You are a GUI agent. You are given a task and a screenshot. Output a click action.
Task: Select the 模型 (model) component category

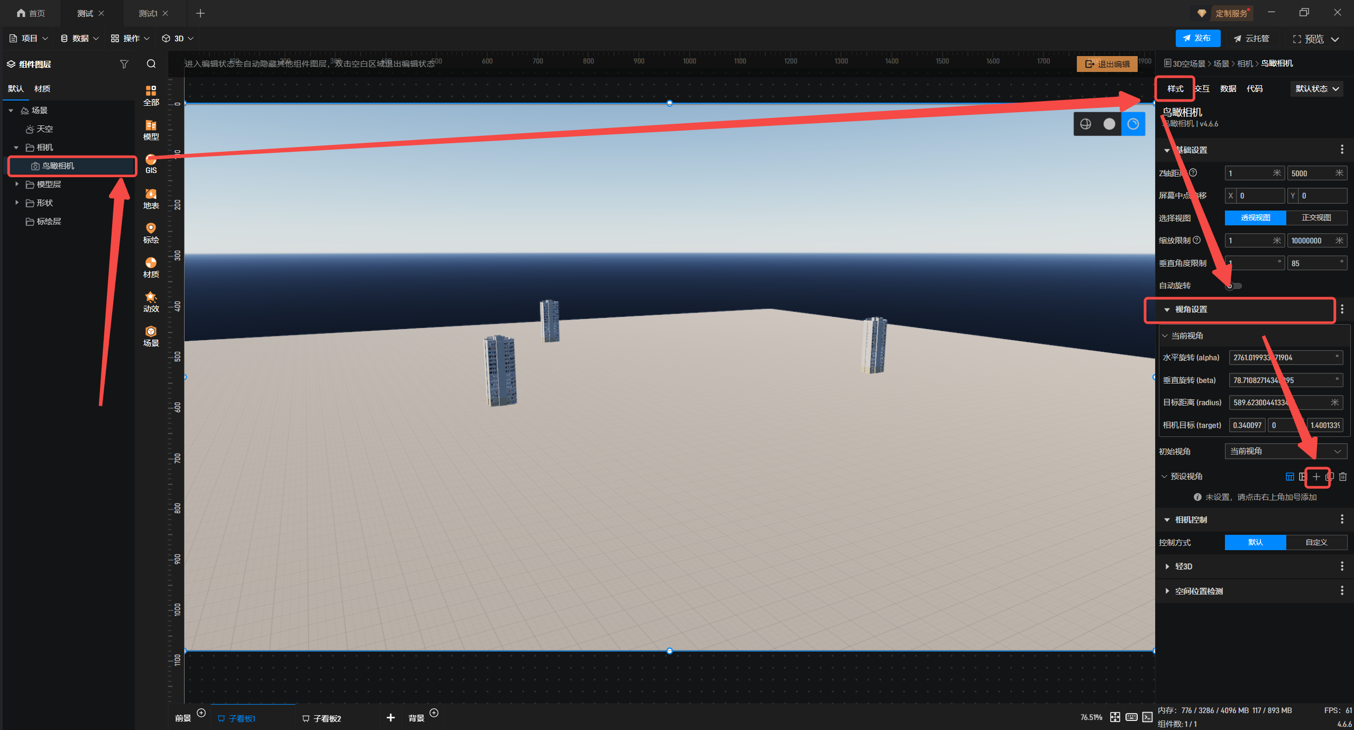151,130
